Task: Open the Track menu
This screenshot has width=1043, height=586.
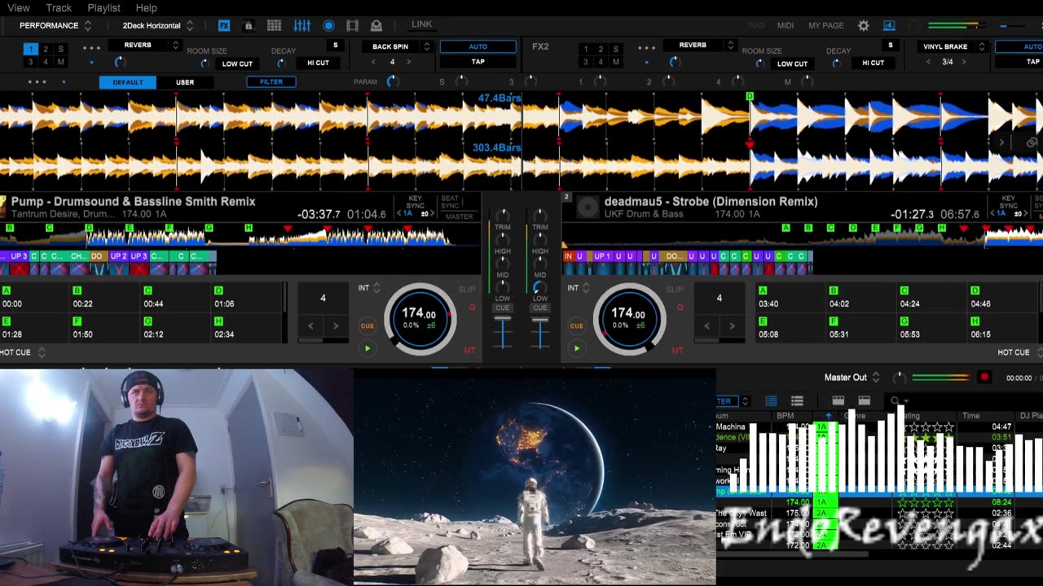Action: coord(59,8)
